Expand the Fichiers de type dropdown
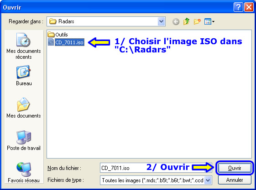The width and height of the screenshot is (256, 190). [x=208, y=180]
